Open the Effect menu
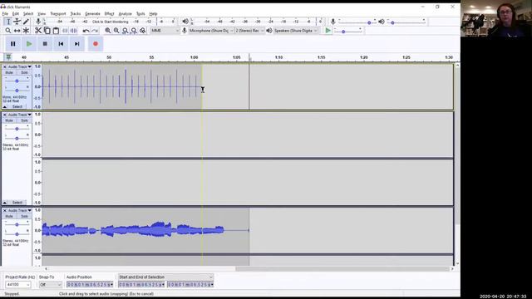532x299 pixels. (109, 13)
